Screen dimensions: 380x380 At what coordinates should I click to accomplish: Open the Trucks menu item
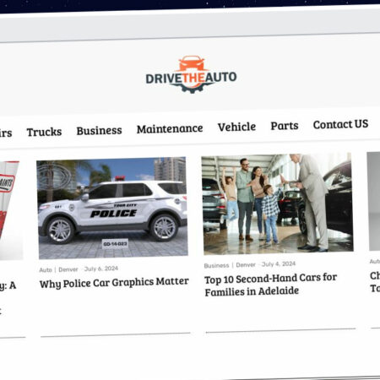click(x=44, y=132)
